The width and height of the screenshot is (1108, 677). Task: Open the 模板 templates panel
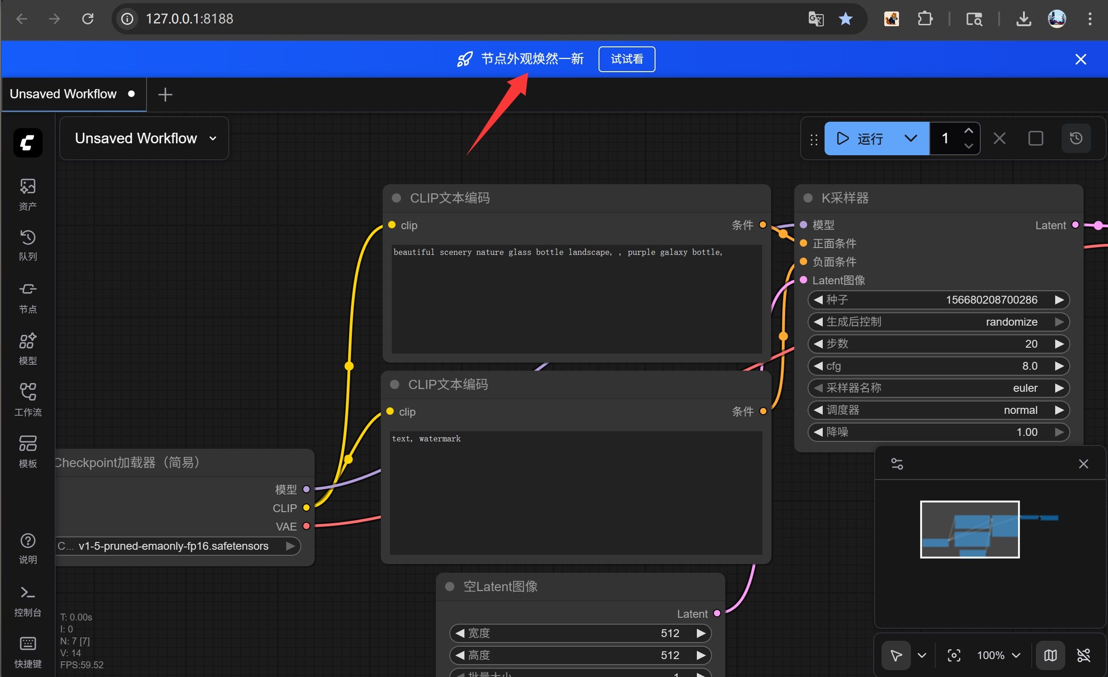pyautogui.click(x=28, y=451)
